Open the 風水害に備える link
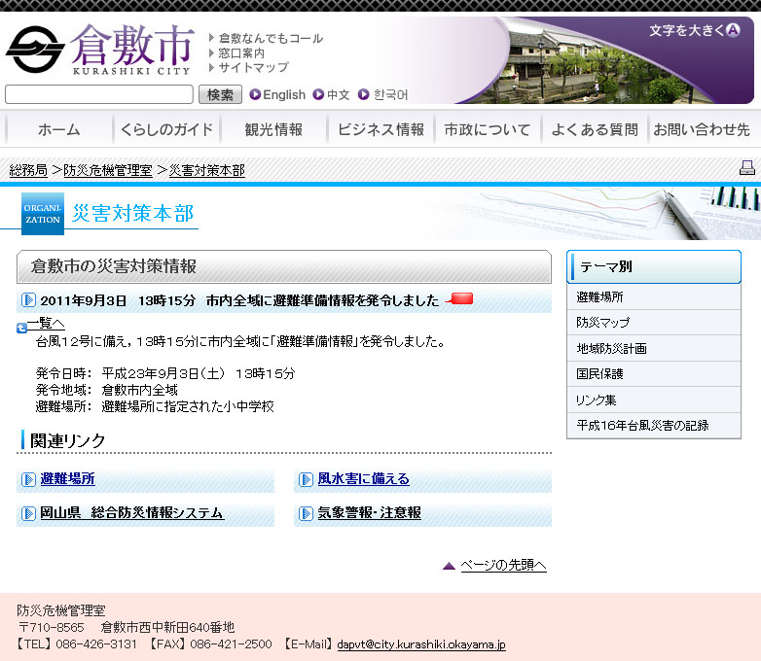The height and width of the screenshot is (661, 761). (x=363, y=479)
